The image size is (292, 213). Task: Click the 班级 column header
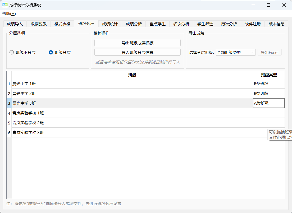click(x=132, y=75)
